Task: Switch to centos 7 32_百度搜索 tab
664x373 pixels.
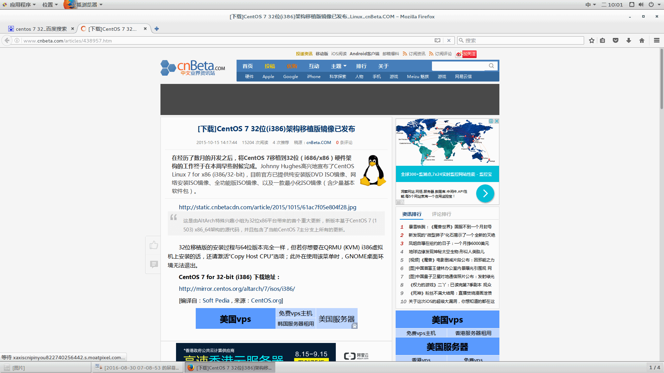Action: [x=41, y=29]
